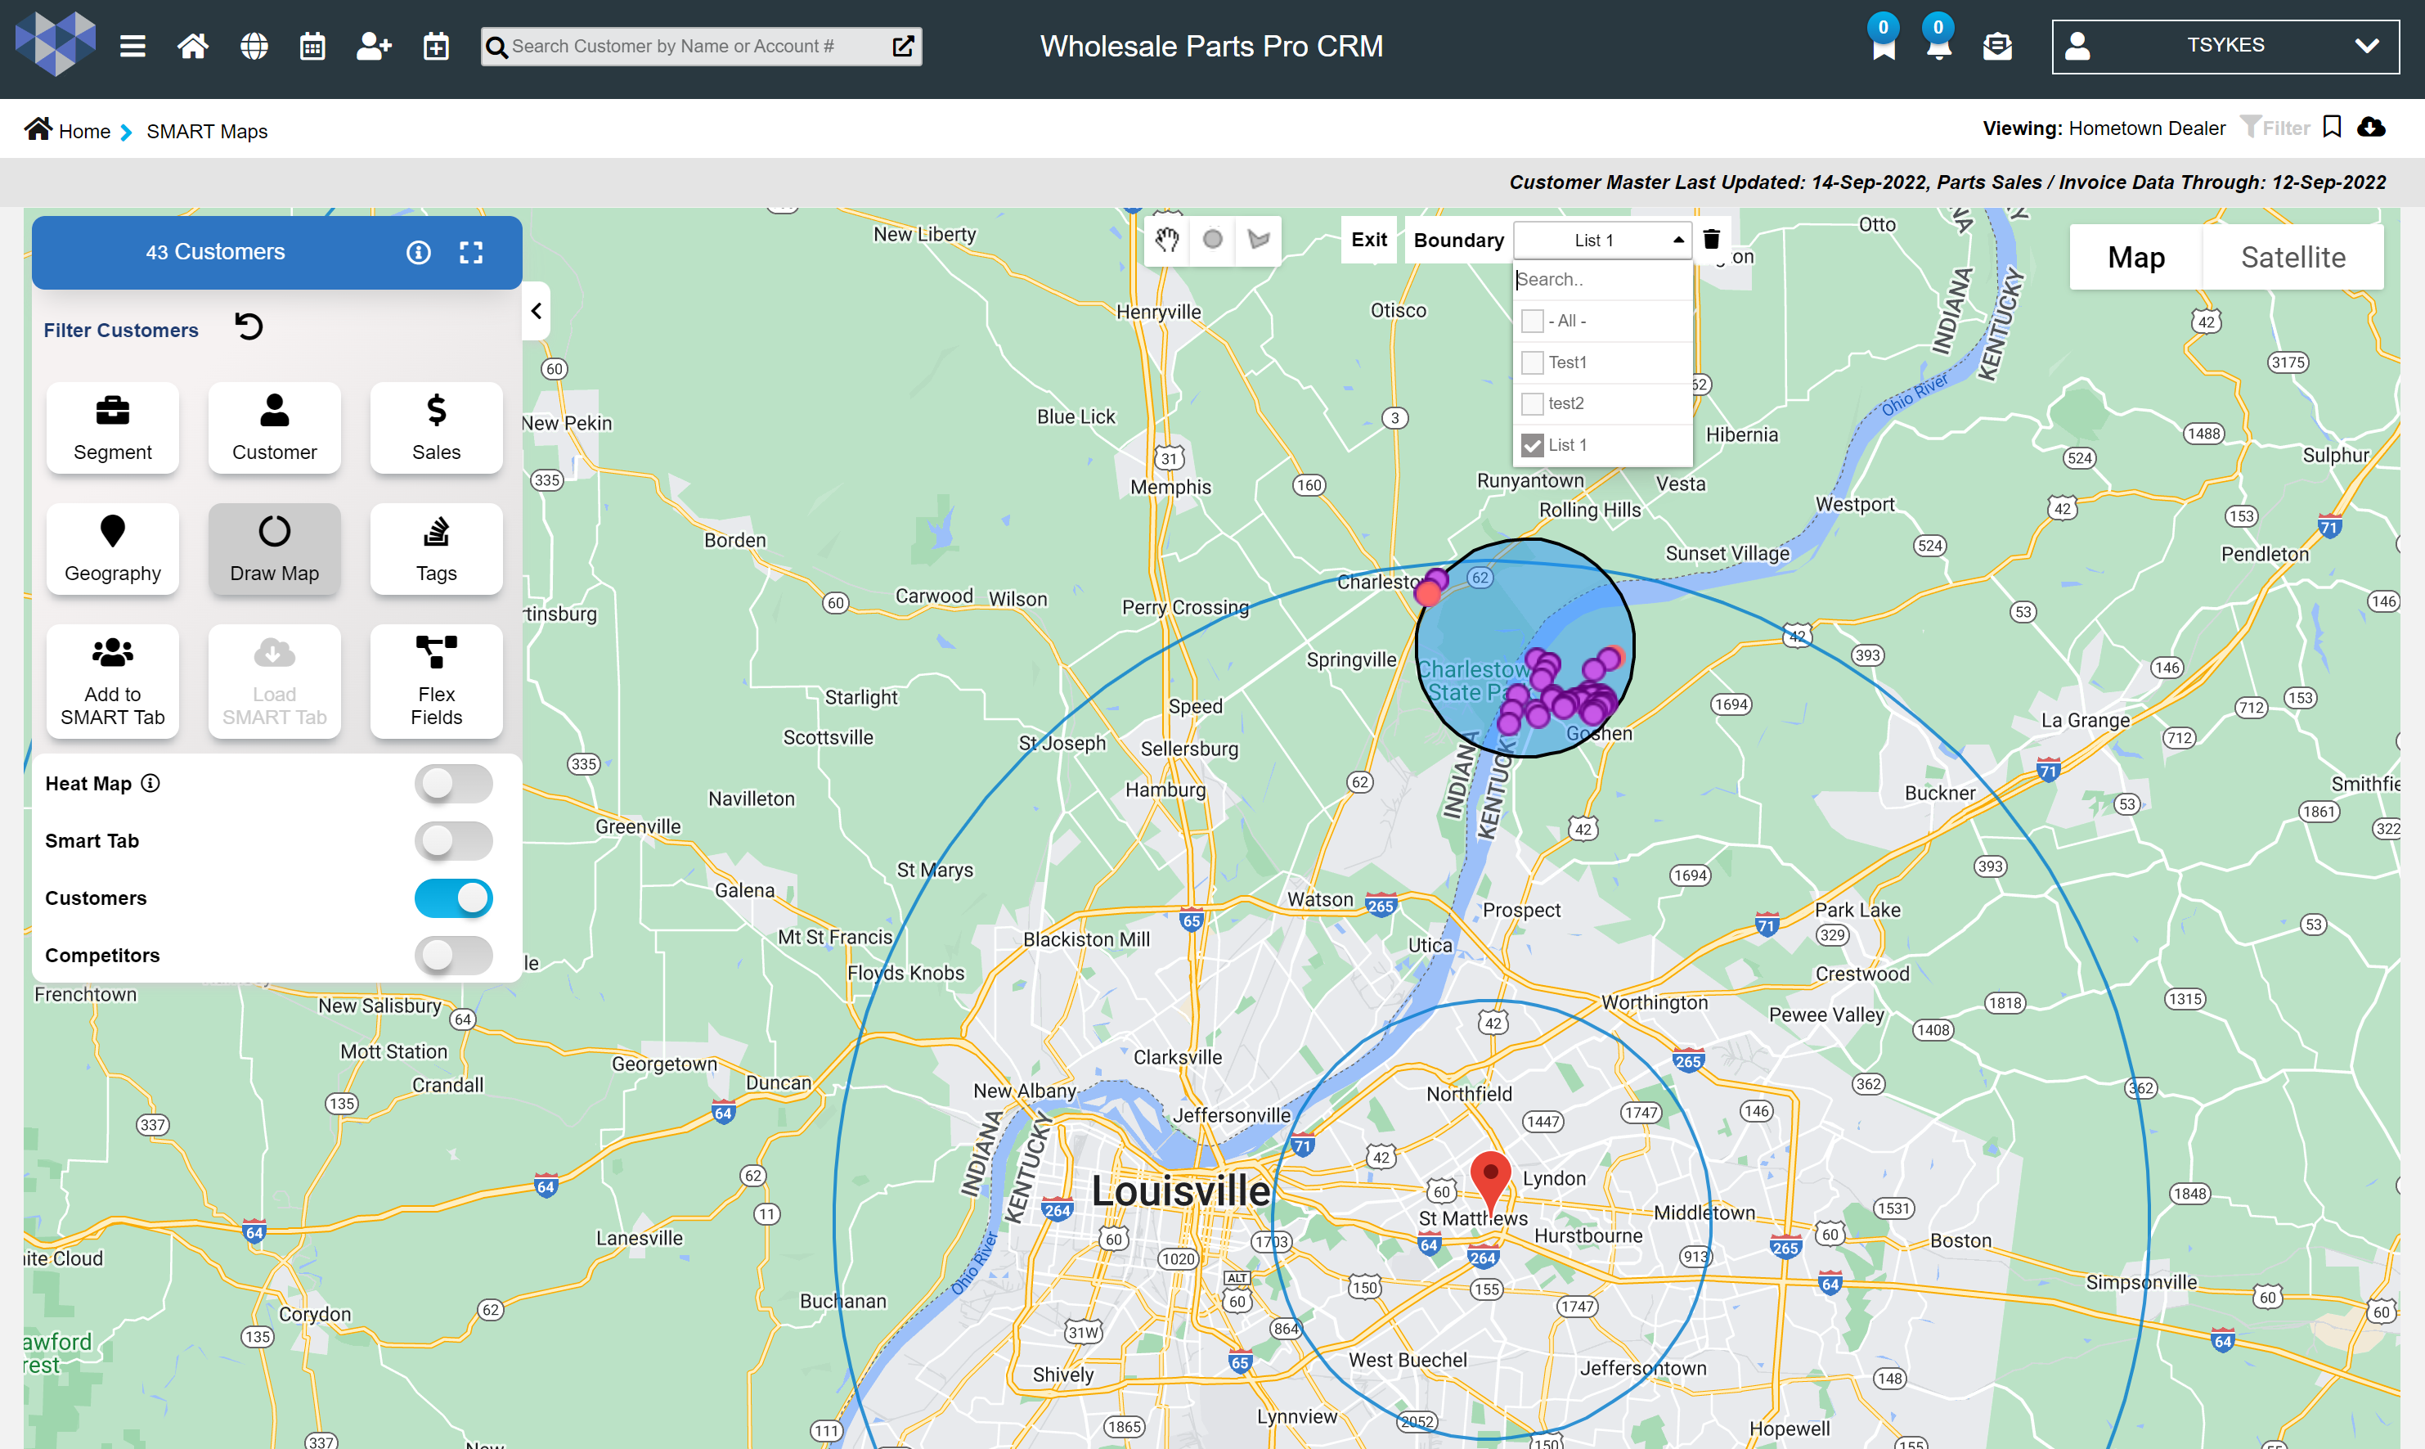Toggle the Smart Tab switch
Image resolution: width=2425 pixels, height=1449 pixels.
pyautogui.click(x=454, y=841)
